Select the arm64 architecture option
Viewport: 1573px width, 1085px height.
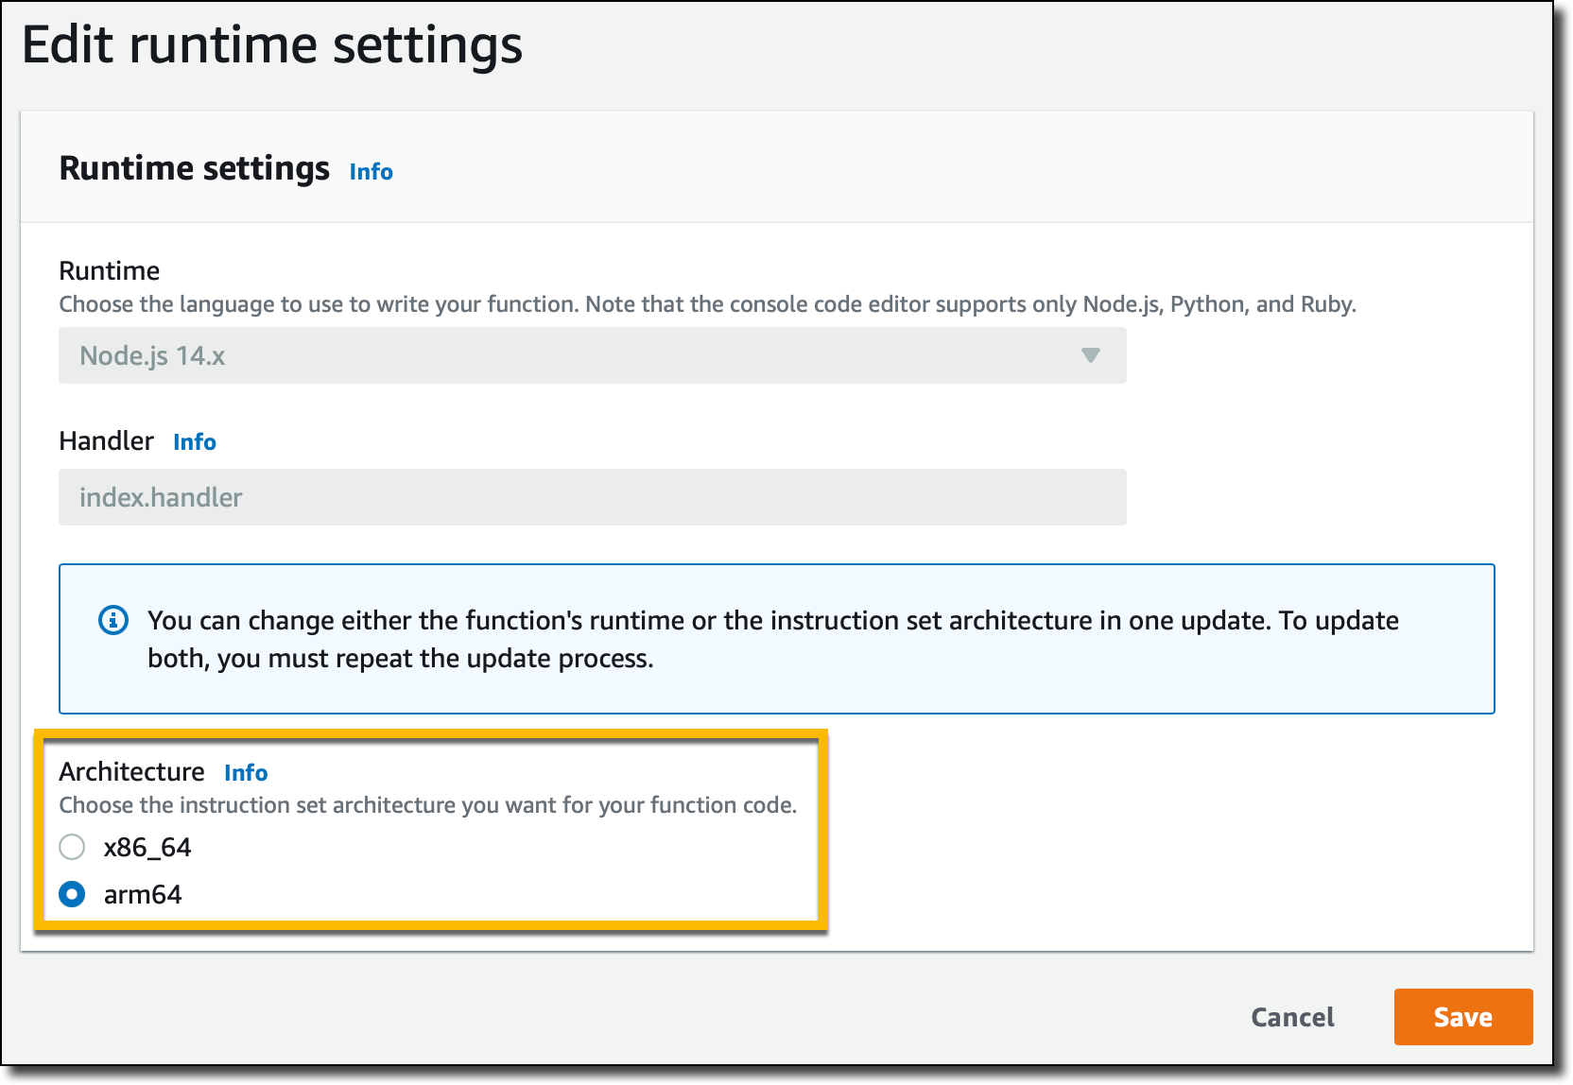(x=72, y=895)
